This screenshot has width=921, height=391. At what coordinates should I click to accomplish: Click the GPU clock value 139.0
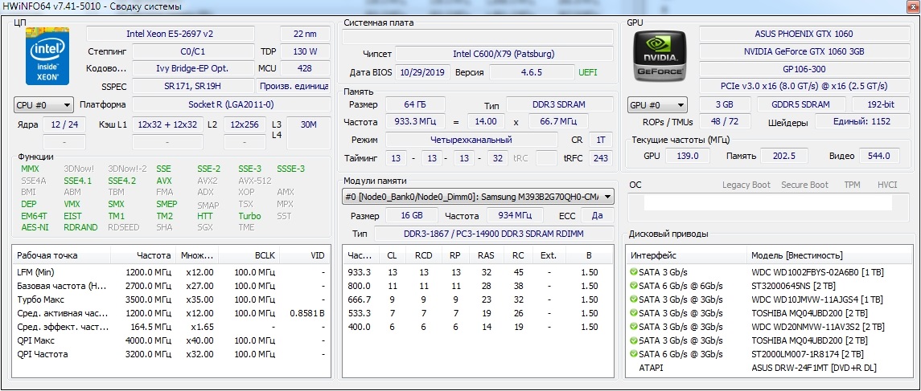coord(687,156)
